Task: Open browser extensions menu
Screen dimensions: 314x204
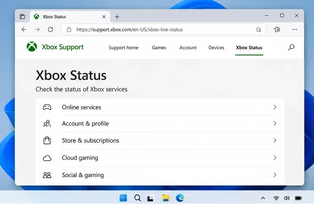Action: 277,30
